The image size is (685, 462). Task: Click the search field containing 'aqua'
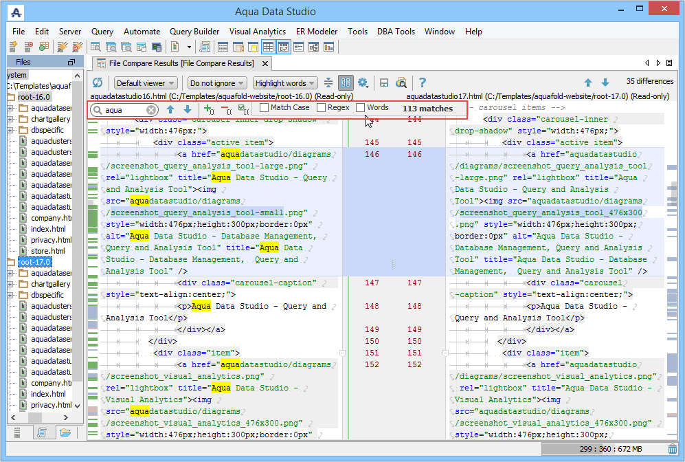tap(124, 110)
